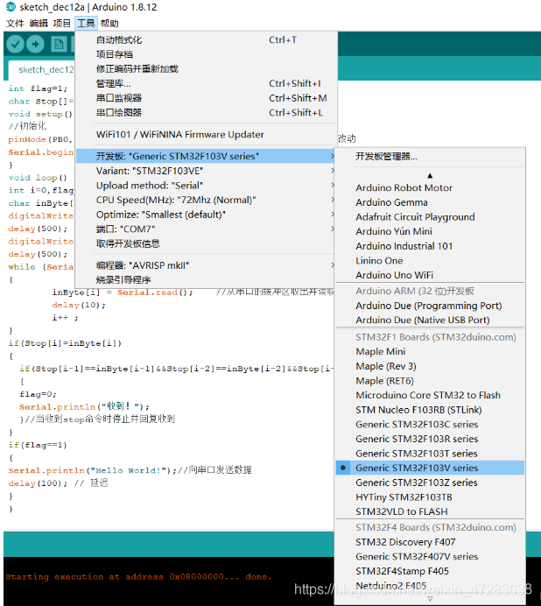Open the 帮助 menu

(109, 23)
